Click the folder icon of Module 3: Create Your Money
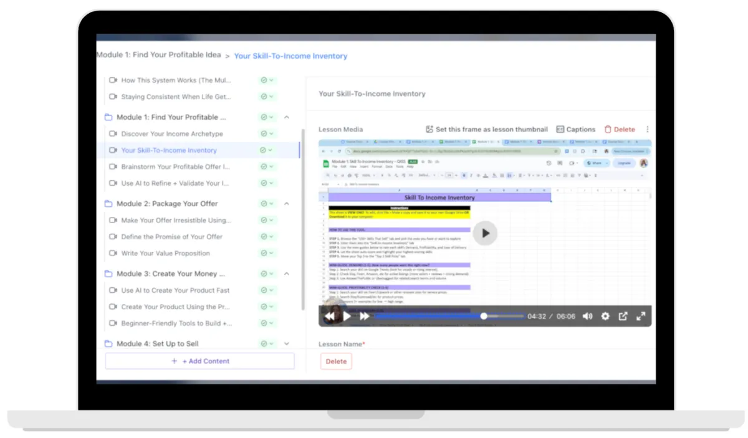Screen dimensions: 748x438 pos(108,274)
